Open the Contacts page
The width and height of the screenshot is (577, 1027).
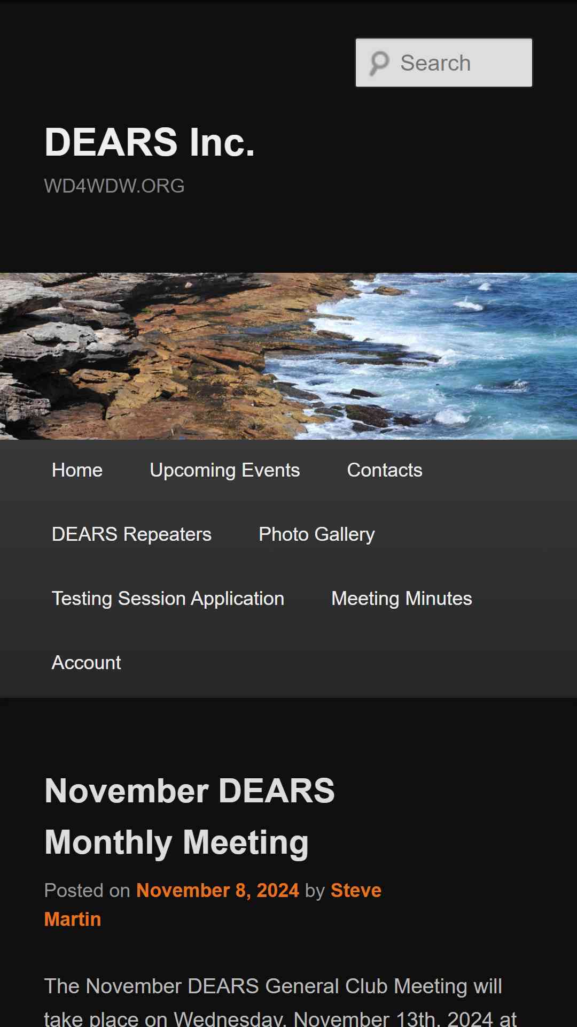click(385, 471)
